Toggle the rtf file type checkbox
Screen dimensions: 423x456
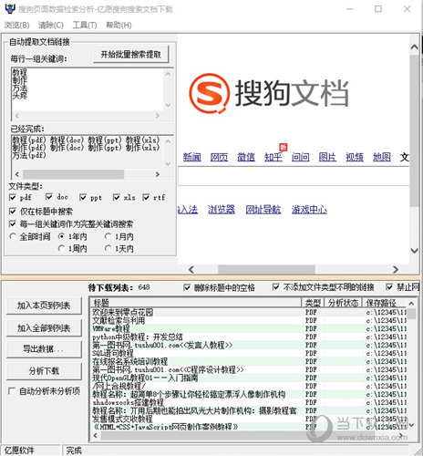point(146,198)
